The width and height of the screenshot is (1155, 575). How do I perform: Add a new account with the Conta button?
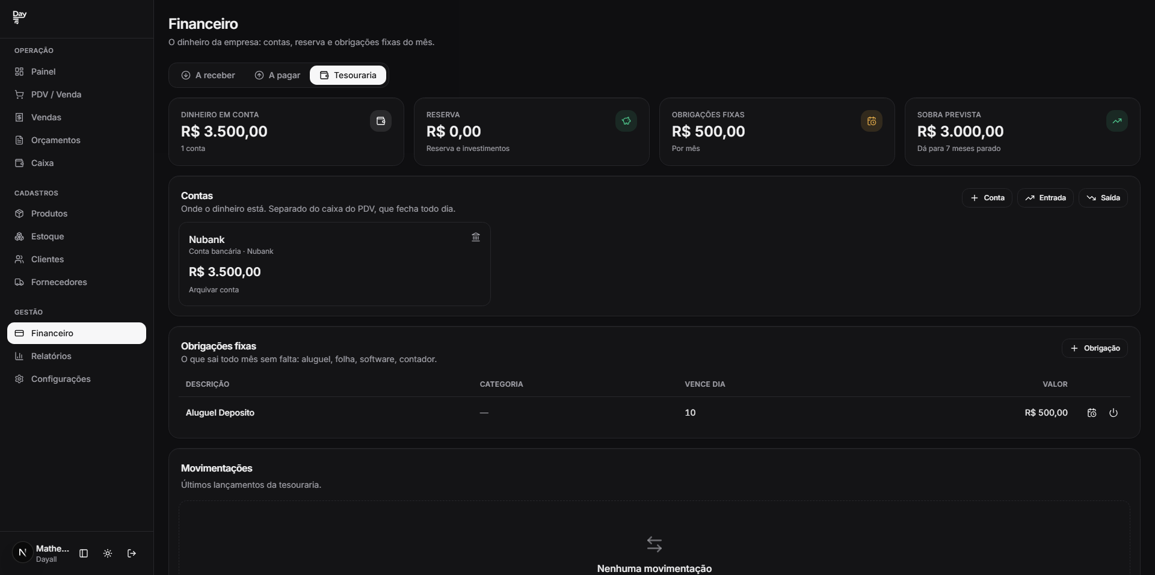click(x=987, y=198)
